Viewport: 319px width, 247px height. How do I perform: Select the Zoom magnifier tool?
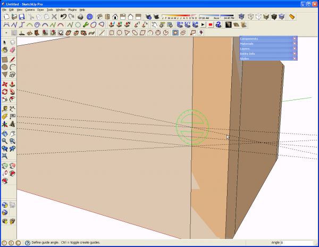pyautogui.click(x=5, y=141)
